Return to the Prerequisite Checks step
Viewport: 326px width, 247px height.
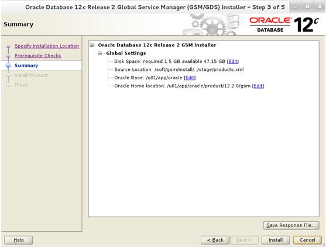[x=37, y=56]
